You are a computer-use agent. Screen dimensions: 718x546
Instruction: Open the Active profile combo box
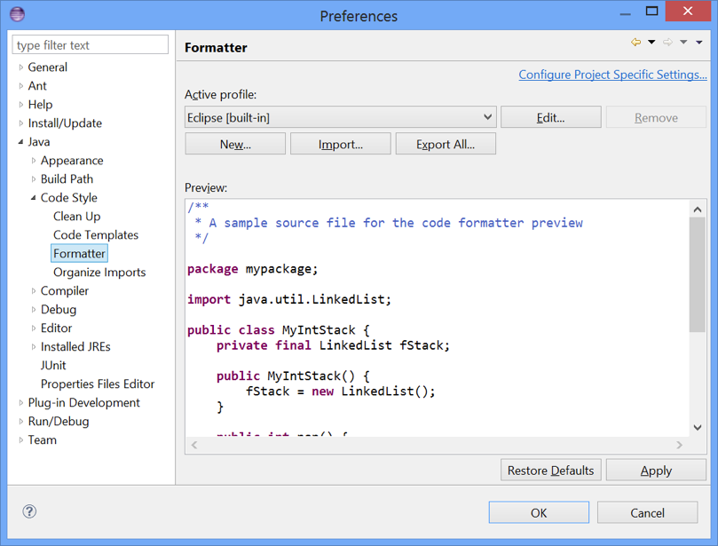click(341, 117)
